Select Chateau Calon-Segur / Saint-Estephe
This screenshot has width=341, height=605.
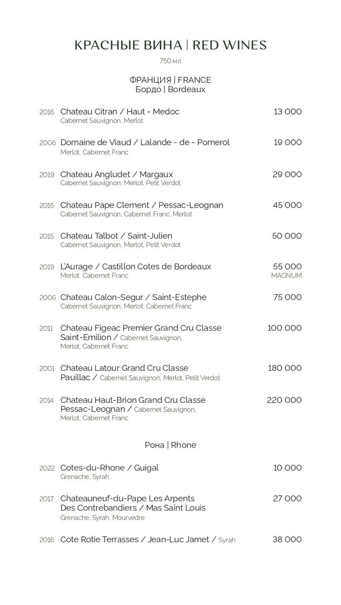133,297
